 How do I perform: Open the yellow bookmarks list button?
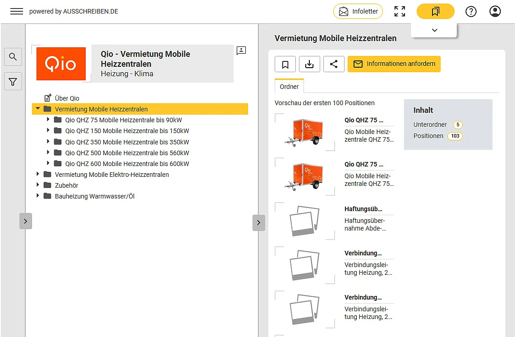pos(436,11)
